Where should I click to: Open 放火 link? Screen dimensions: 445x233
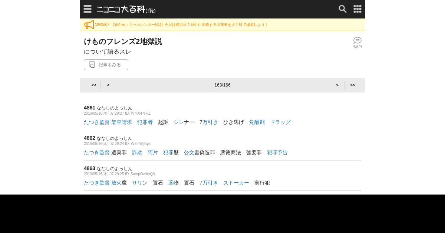click(x=116, y=183)
